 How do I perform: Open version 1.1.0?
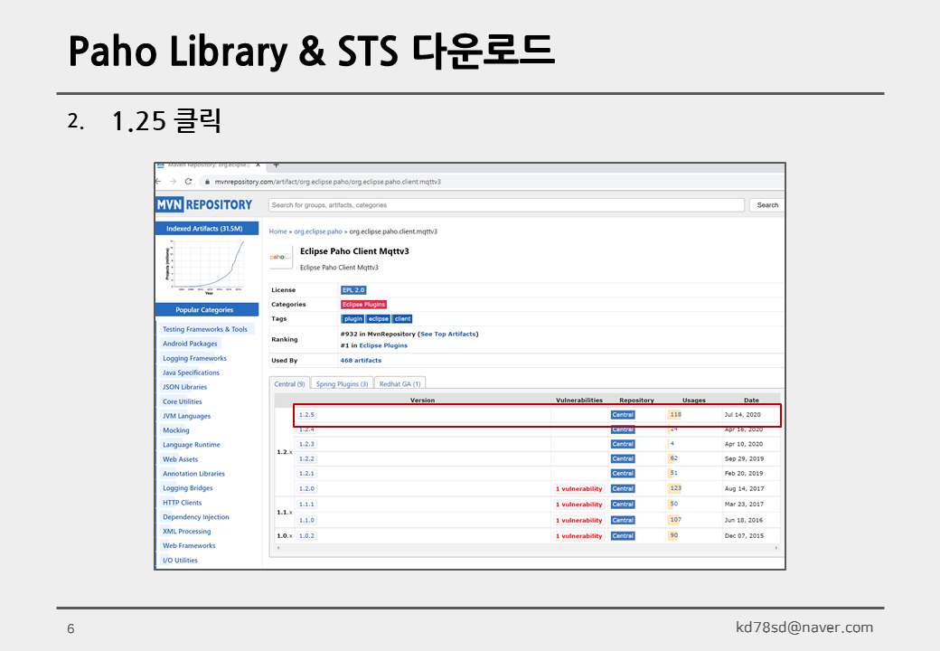[307, 520]
